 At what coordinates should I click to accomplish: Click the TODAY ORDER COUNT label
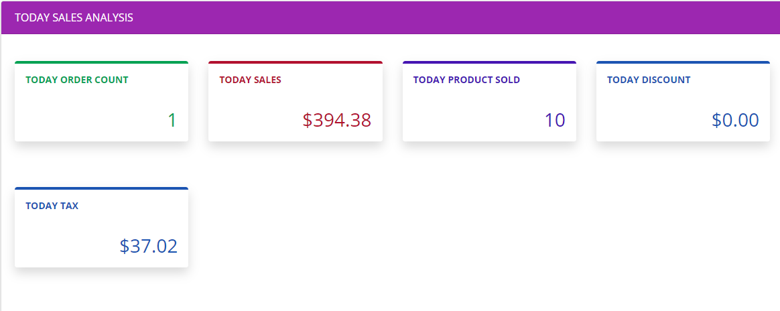pos(77,80)
